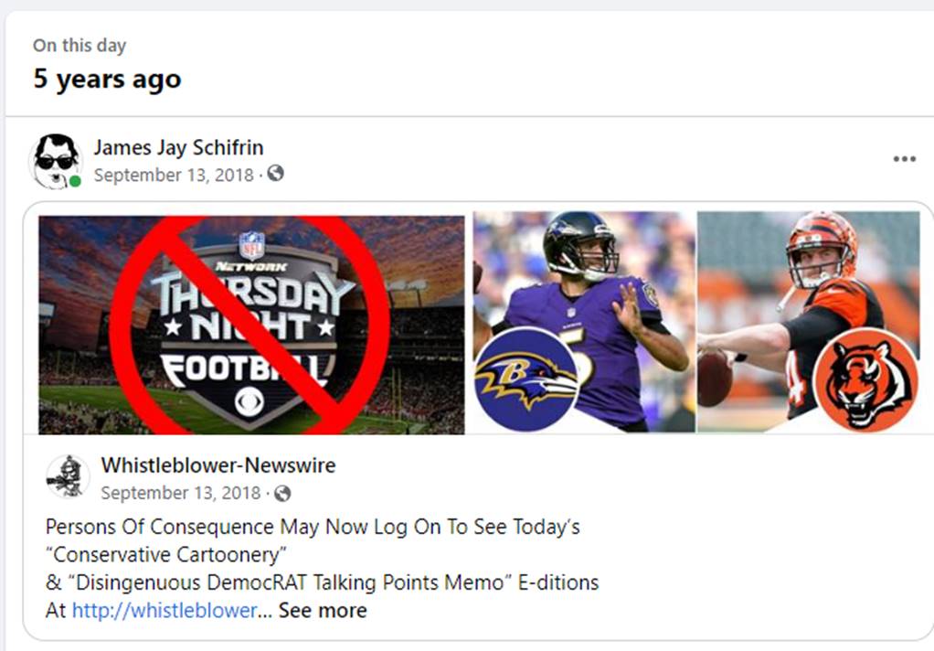The height and width of the screenshot is (651, 934).
Task: Click the green online status dot
Action: [x=75, y=181]
